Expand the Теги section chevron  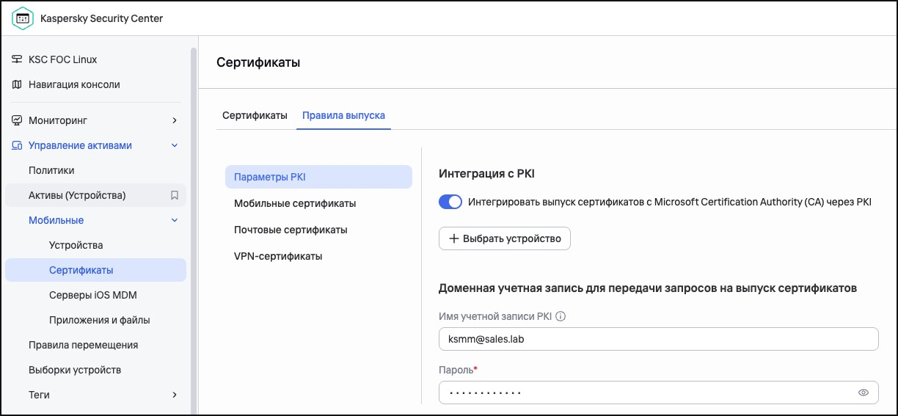click(175, 395)
